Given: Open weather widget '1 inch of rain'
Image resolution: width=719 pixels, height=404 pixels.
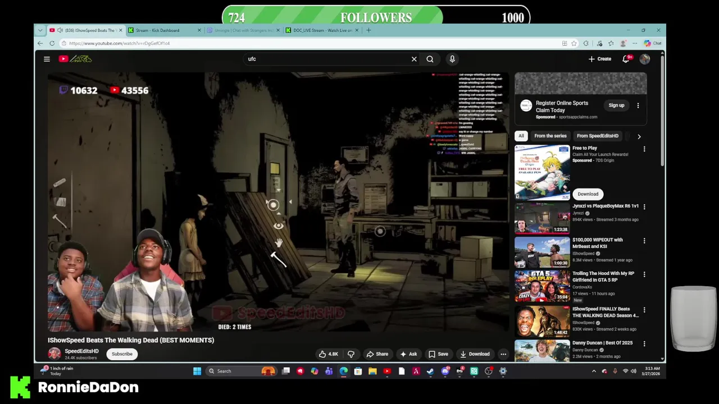Looking at the screenshot, I should [57, 371].
